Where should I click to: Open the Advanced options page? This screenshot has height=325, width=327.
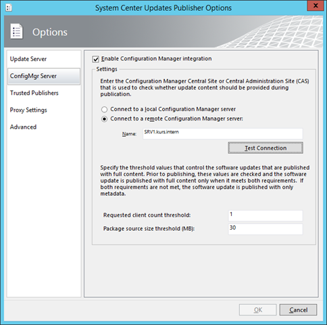(x=44, y=127)
